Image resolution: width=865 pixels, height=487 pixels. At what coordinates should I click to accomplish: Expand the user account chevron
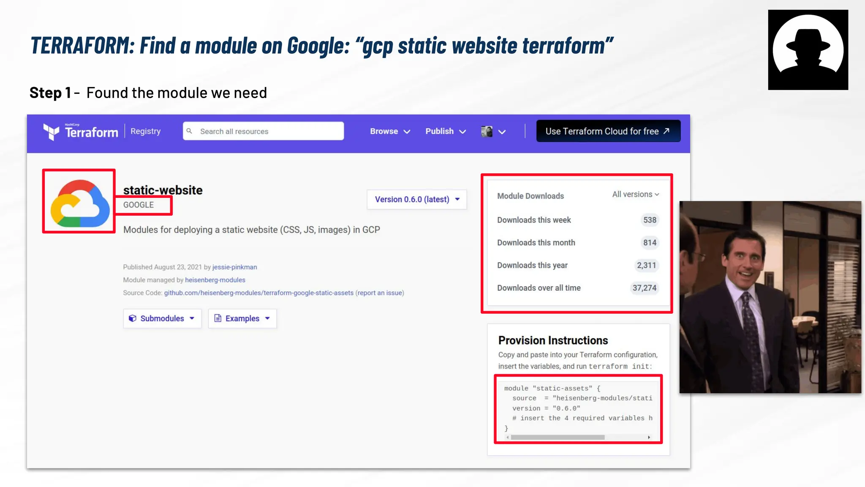pos(502,132)
